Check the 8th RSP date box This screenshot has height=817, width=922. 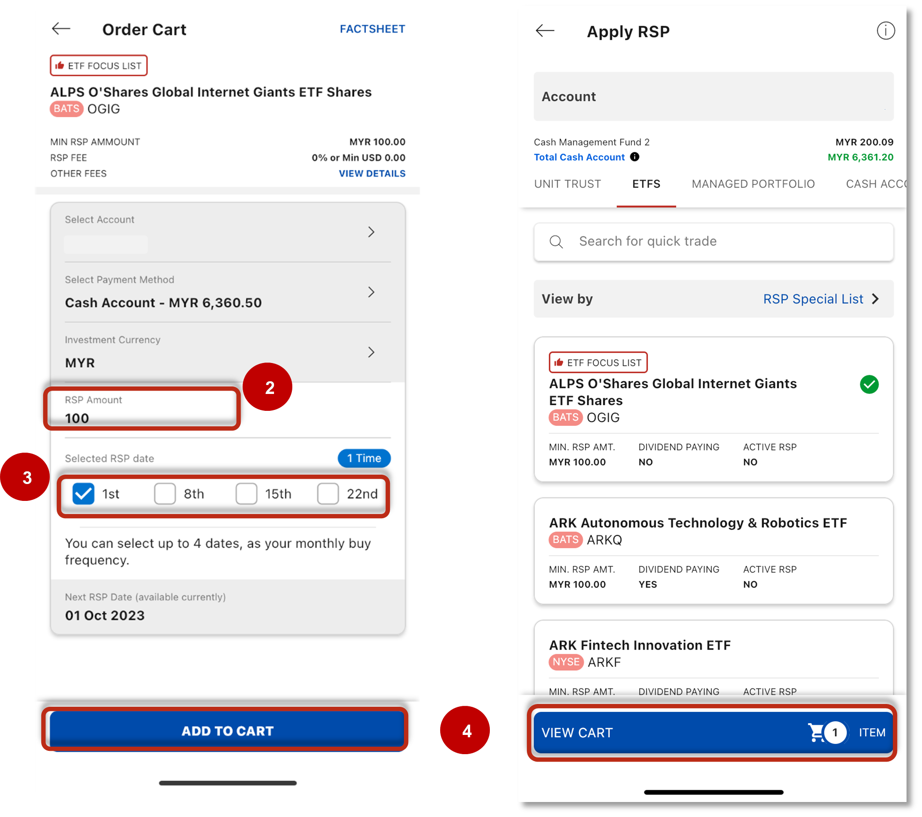165,494
